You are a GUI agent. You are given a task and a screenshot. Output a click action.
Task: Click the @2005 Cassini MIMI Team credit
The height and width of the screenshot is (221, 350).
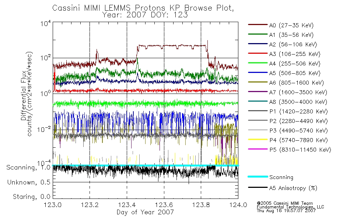pyautogui.click(x=284, y=203)
